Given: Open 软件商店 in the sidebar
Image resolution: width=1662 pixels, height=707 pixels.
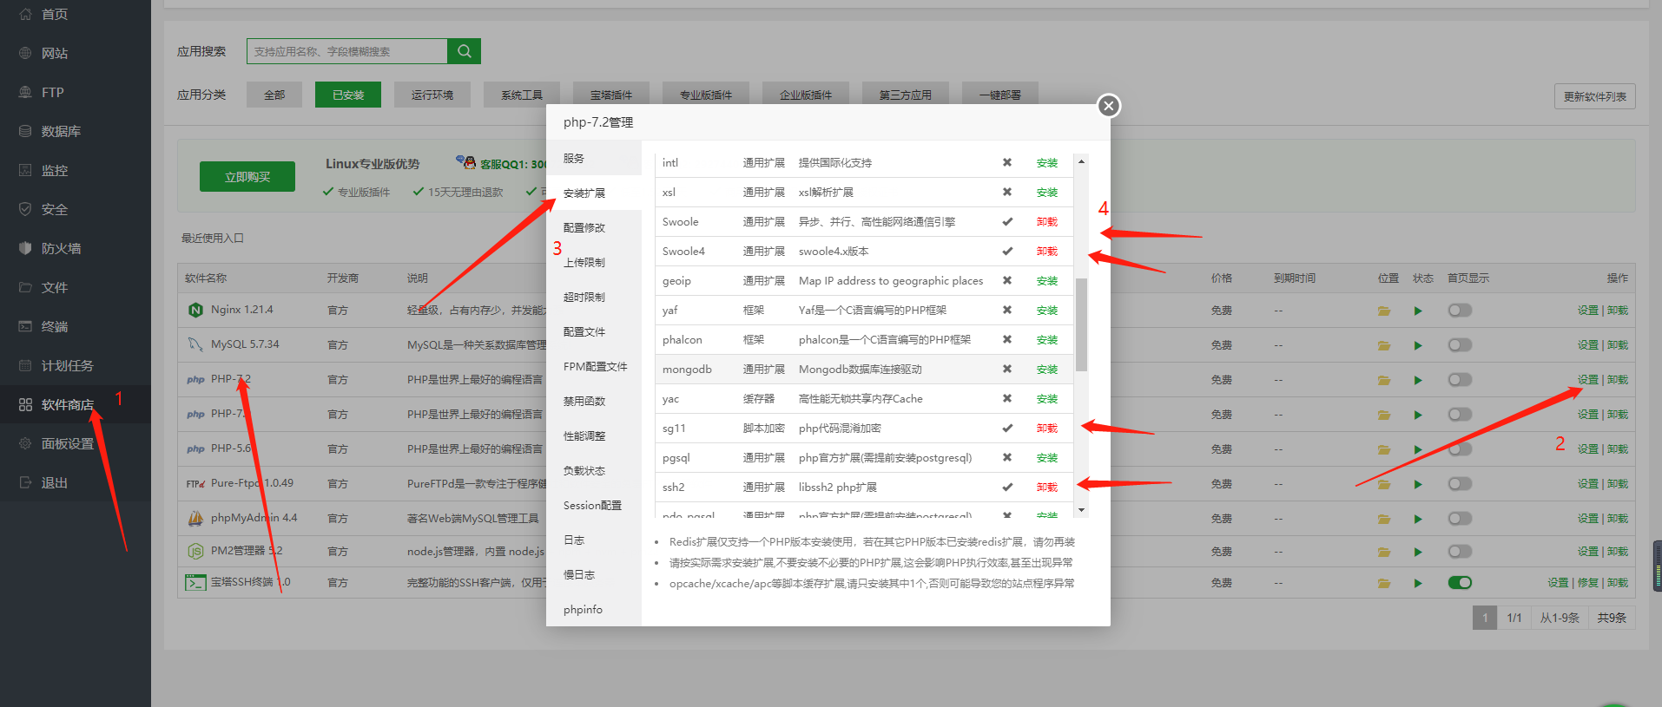Looking at the screenshot, I should 76,404.
